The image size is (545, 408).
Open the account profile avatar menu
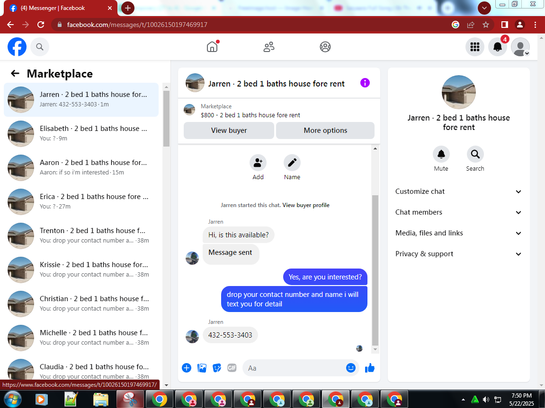point(520,47)
